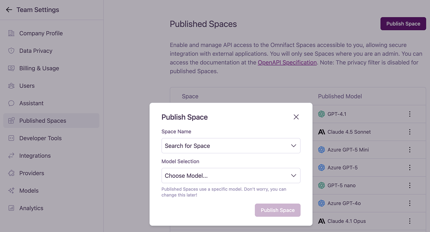The width and height of the screenshot is (430, 232).
Task: Open the three-dot menu beside Claude 4.1 Opus
Action: (x=410, y=221)
